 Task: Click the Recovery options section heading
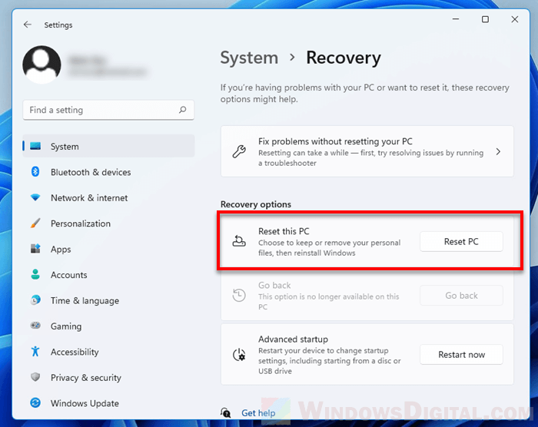click(x=256, y=204)
